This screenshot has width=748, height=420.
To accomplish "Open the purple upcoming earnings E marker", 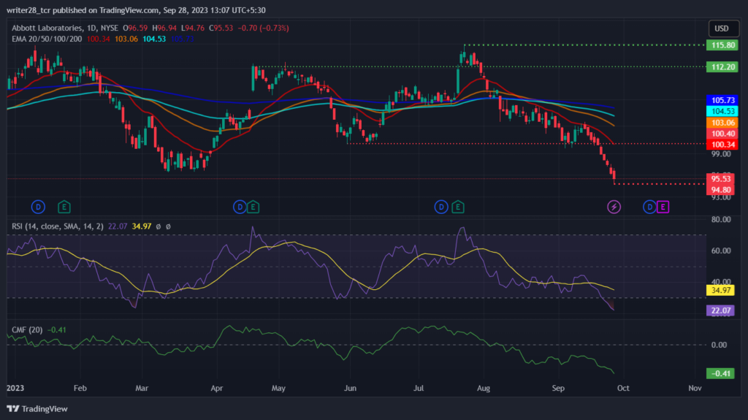I will click(663, 207).
